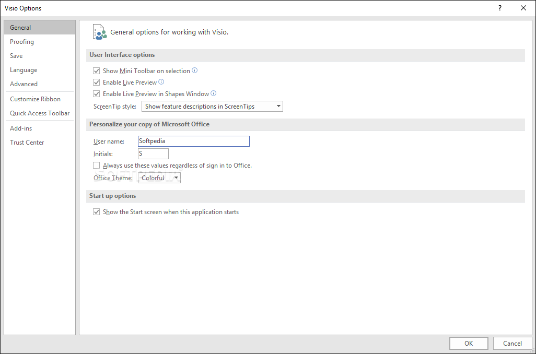Open the Proofing settings page

[x=40, y=42]
